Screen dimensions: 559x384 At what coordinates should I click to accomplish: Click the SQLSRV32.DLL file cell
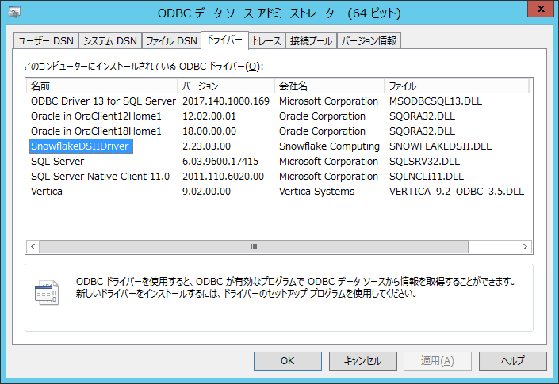[x=424, y=162]
